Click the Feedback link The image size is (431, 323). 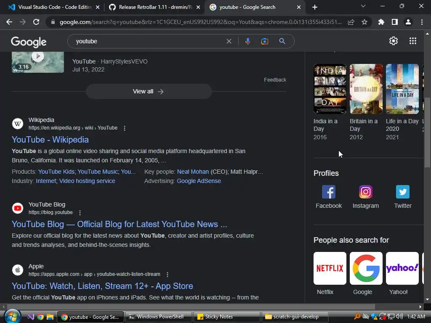tap(275, 80)
